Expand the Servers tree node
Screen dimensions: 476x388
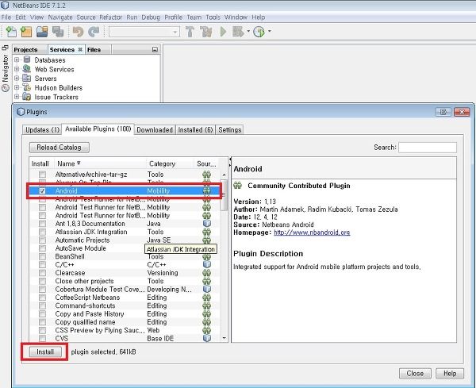[x=17, y=78]
